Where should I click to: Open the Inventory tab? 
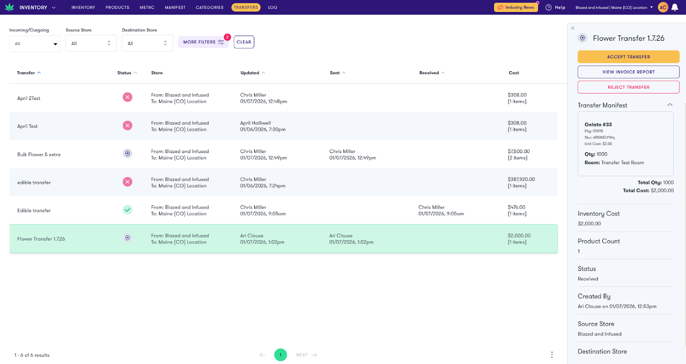tap(83, 7)
